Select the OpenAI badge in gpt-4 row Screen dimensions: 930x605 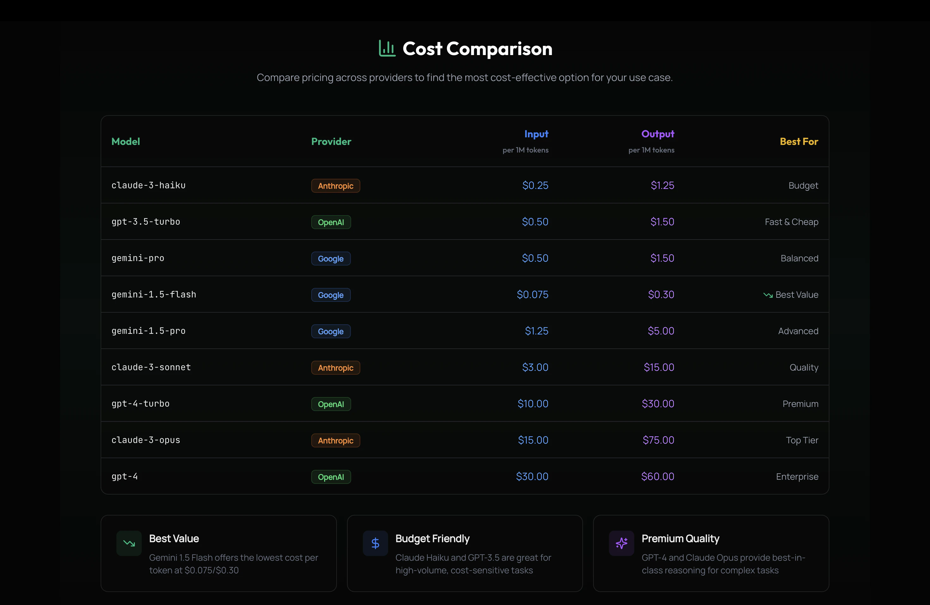(331, 477)
